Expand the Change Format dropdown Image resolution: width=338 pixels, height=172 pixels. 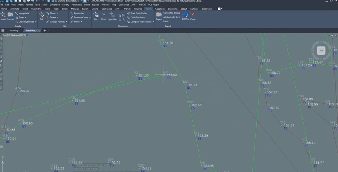(x=66, y=22)
